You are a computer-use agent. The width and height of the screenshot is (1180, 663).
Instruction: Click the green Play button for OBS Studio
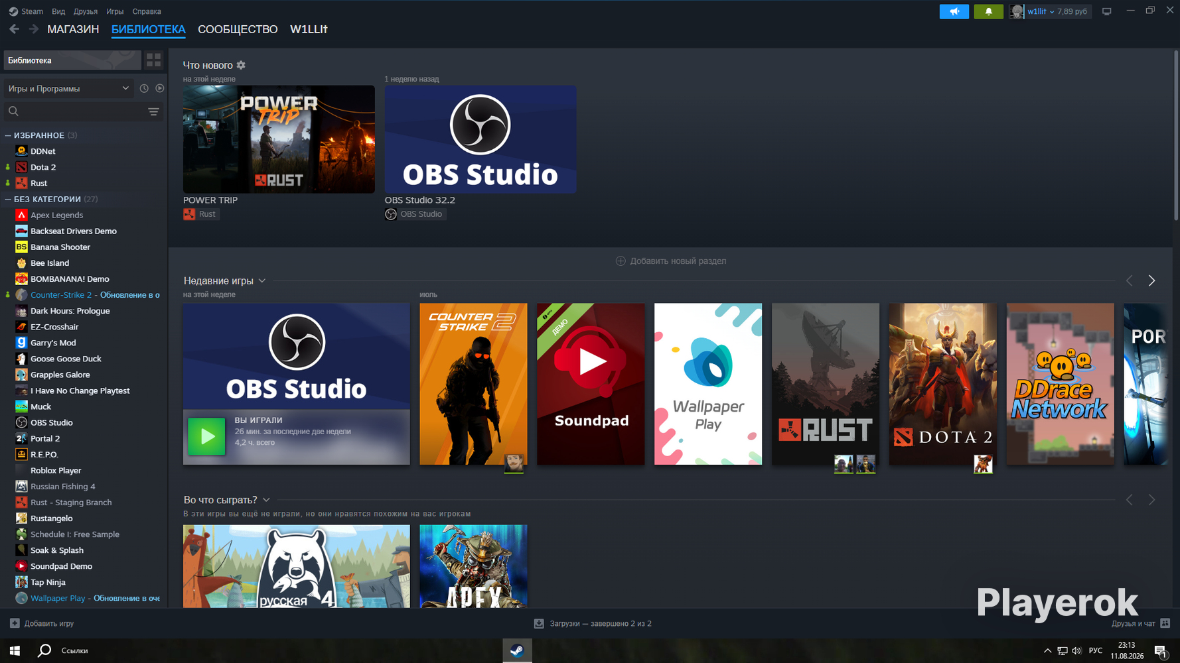[206, 436]
